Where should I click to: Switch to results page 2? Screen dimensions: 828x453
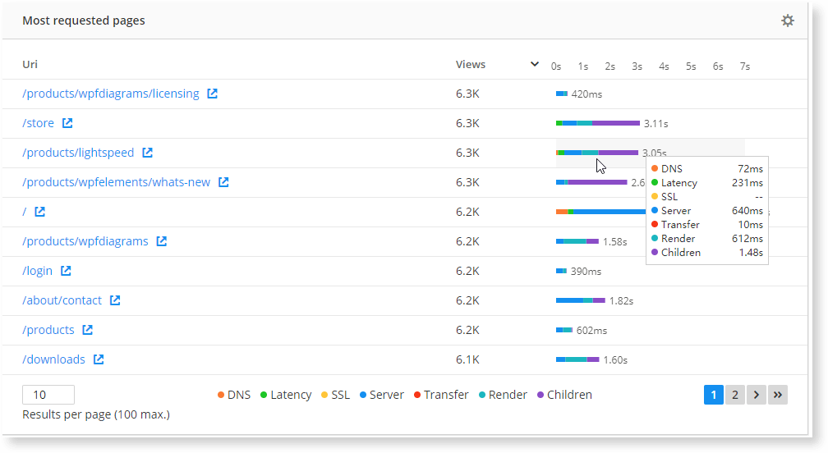[735, 395]
